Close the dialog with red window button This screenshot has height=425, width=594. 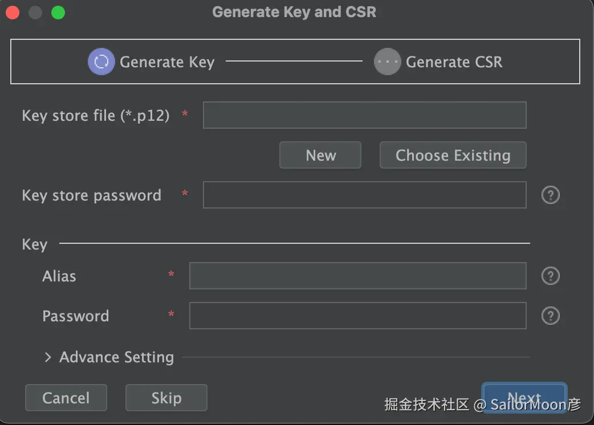coord(13,13)
